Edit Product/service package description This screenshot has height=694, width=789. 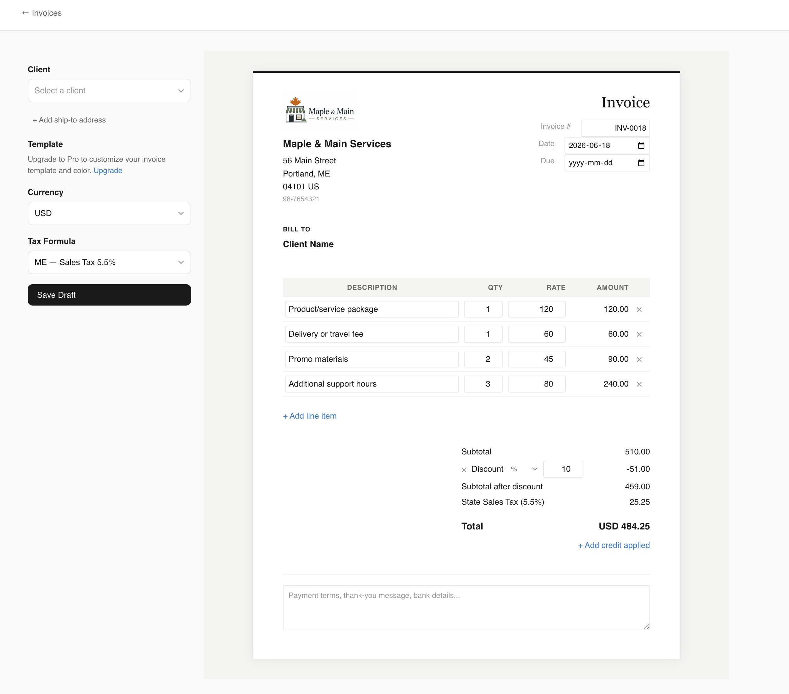point(372,309)
